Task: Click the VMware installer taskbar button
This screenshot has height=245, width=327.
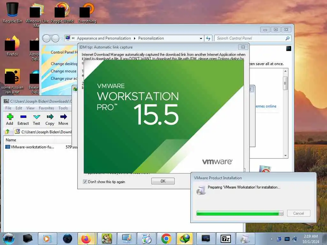Action: click(x=245, y=239)
